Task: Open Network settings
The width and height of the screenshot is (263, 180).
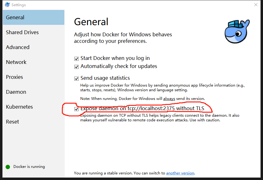Action: [16, 62]
